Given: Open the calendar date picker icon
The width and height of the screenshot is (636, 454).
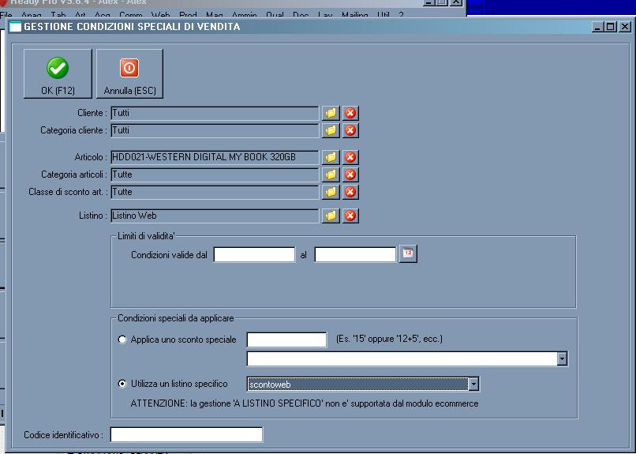Looking at the screenshot, I should (x=408, y=254).
